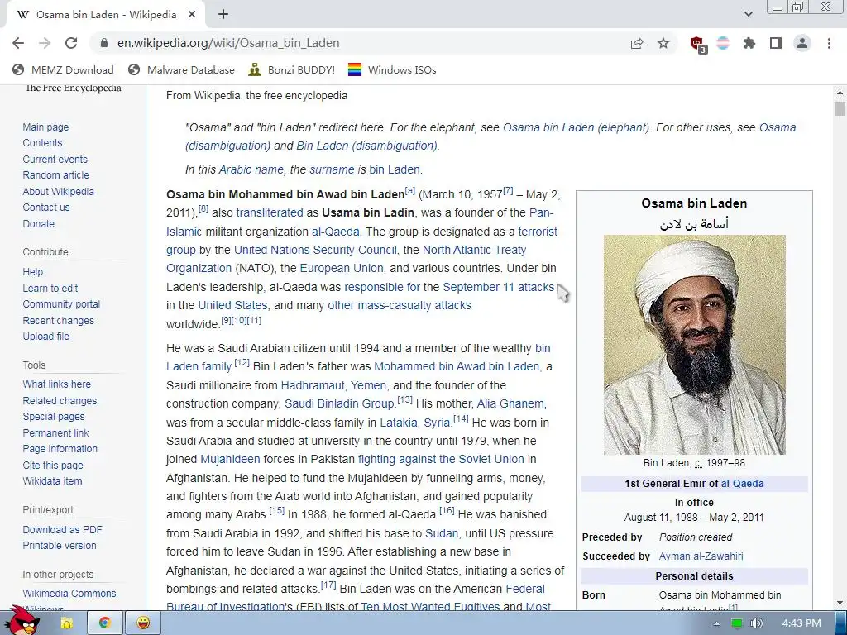Open the Upload file link
This screenshot has height=635, width=847.
click(x=46, y=336)
